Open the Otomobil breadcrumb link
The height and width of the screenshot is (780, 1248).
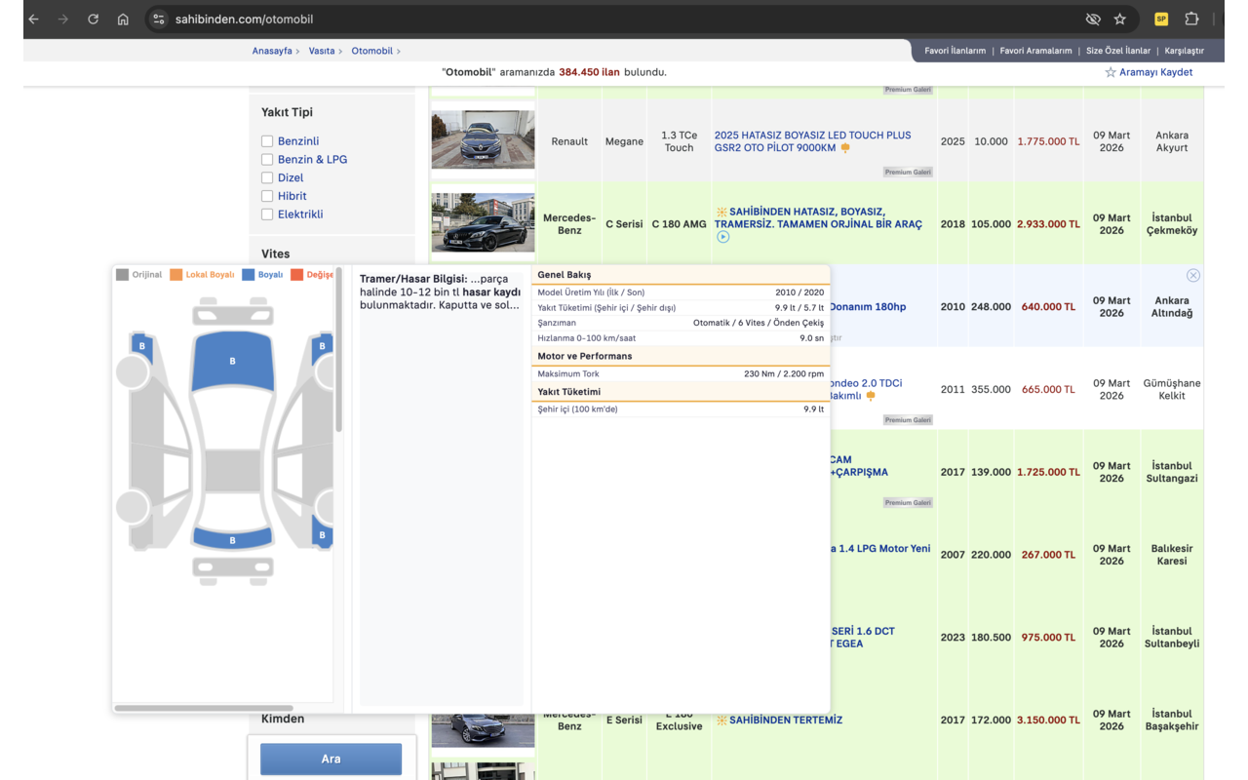[371, 51]
